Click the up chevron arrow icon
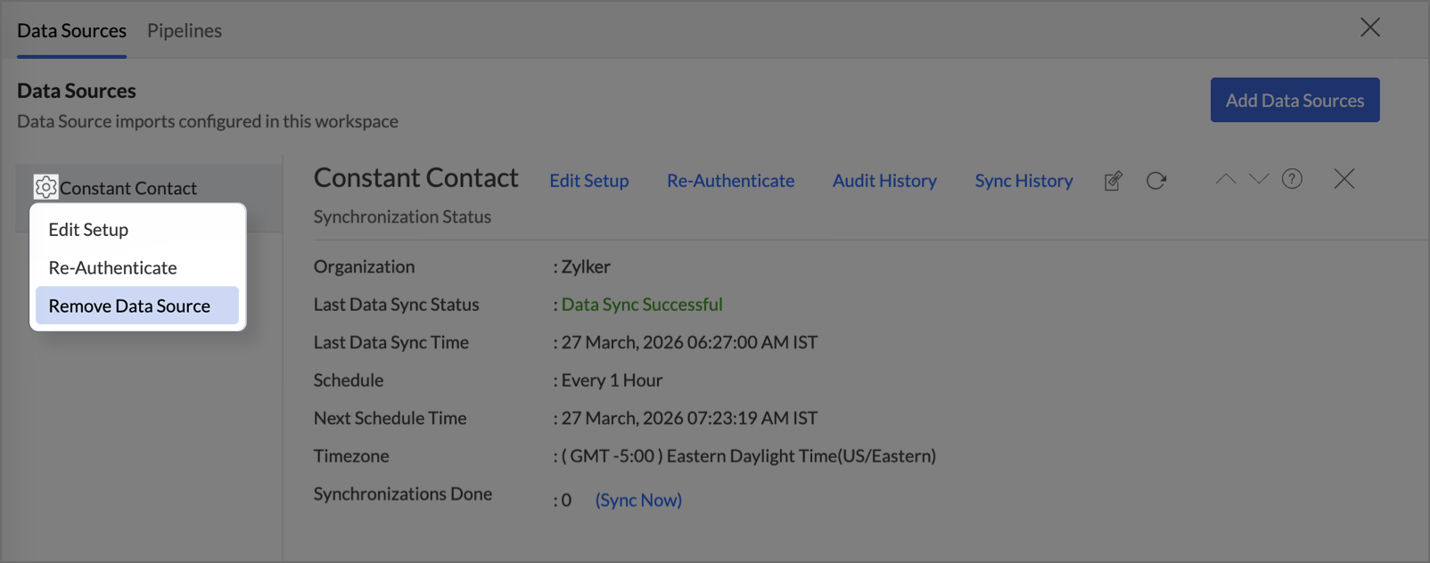 point(1226,179)
